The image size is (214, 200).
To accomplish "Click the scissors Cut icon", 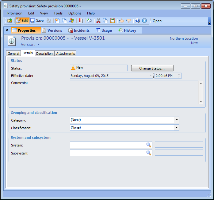I will pyautogui.click(x=98, y=21).
